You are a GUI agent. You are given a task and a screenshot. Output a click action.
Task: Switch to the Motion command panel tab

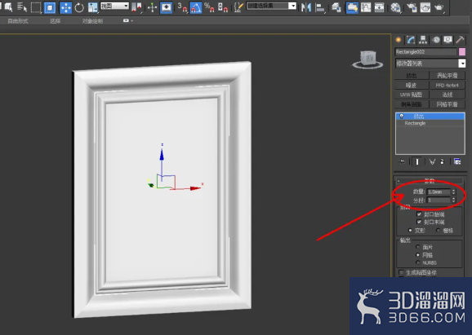436,40
